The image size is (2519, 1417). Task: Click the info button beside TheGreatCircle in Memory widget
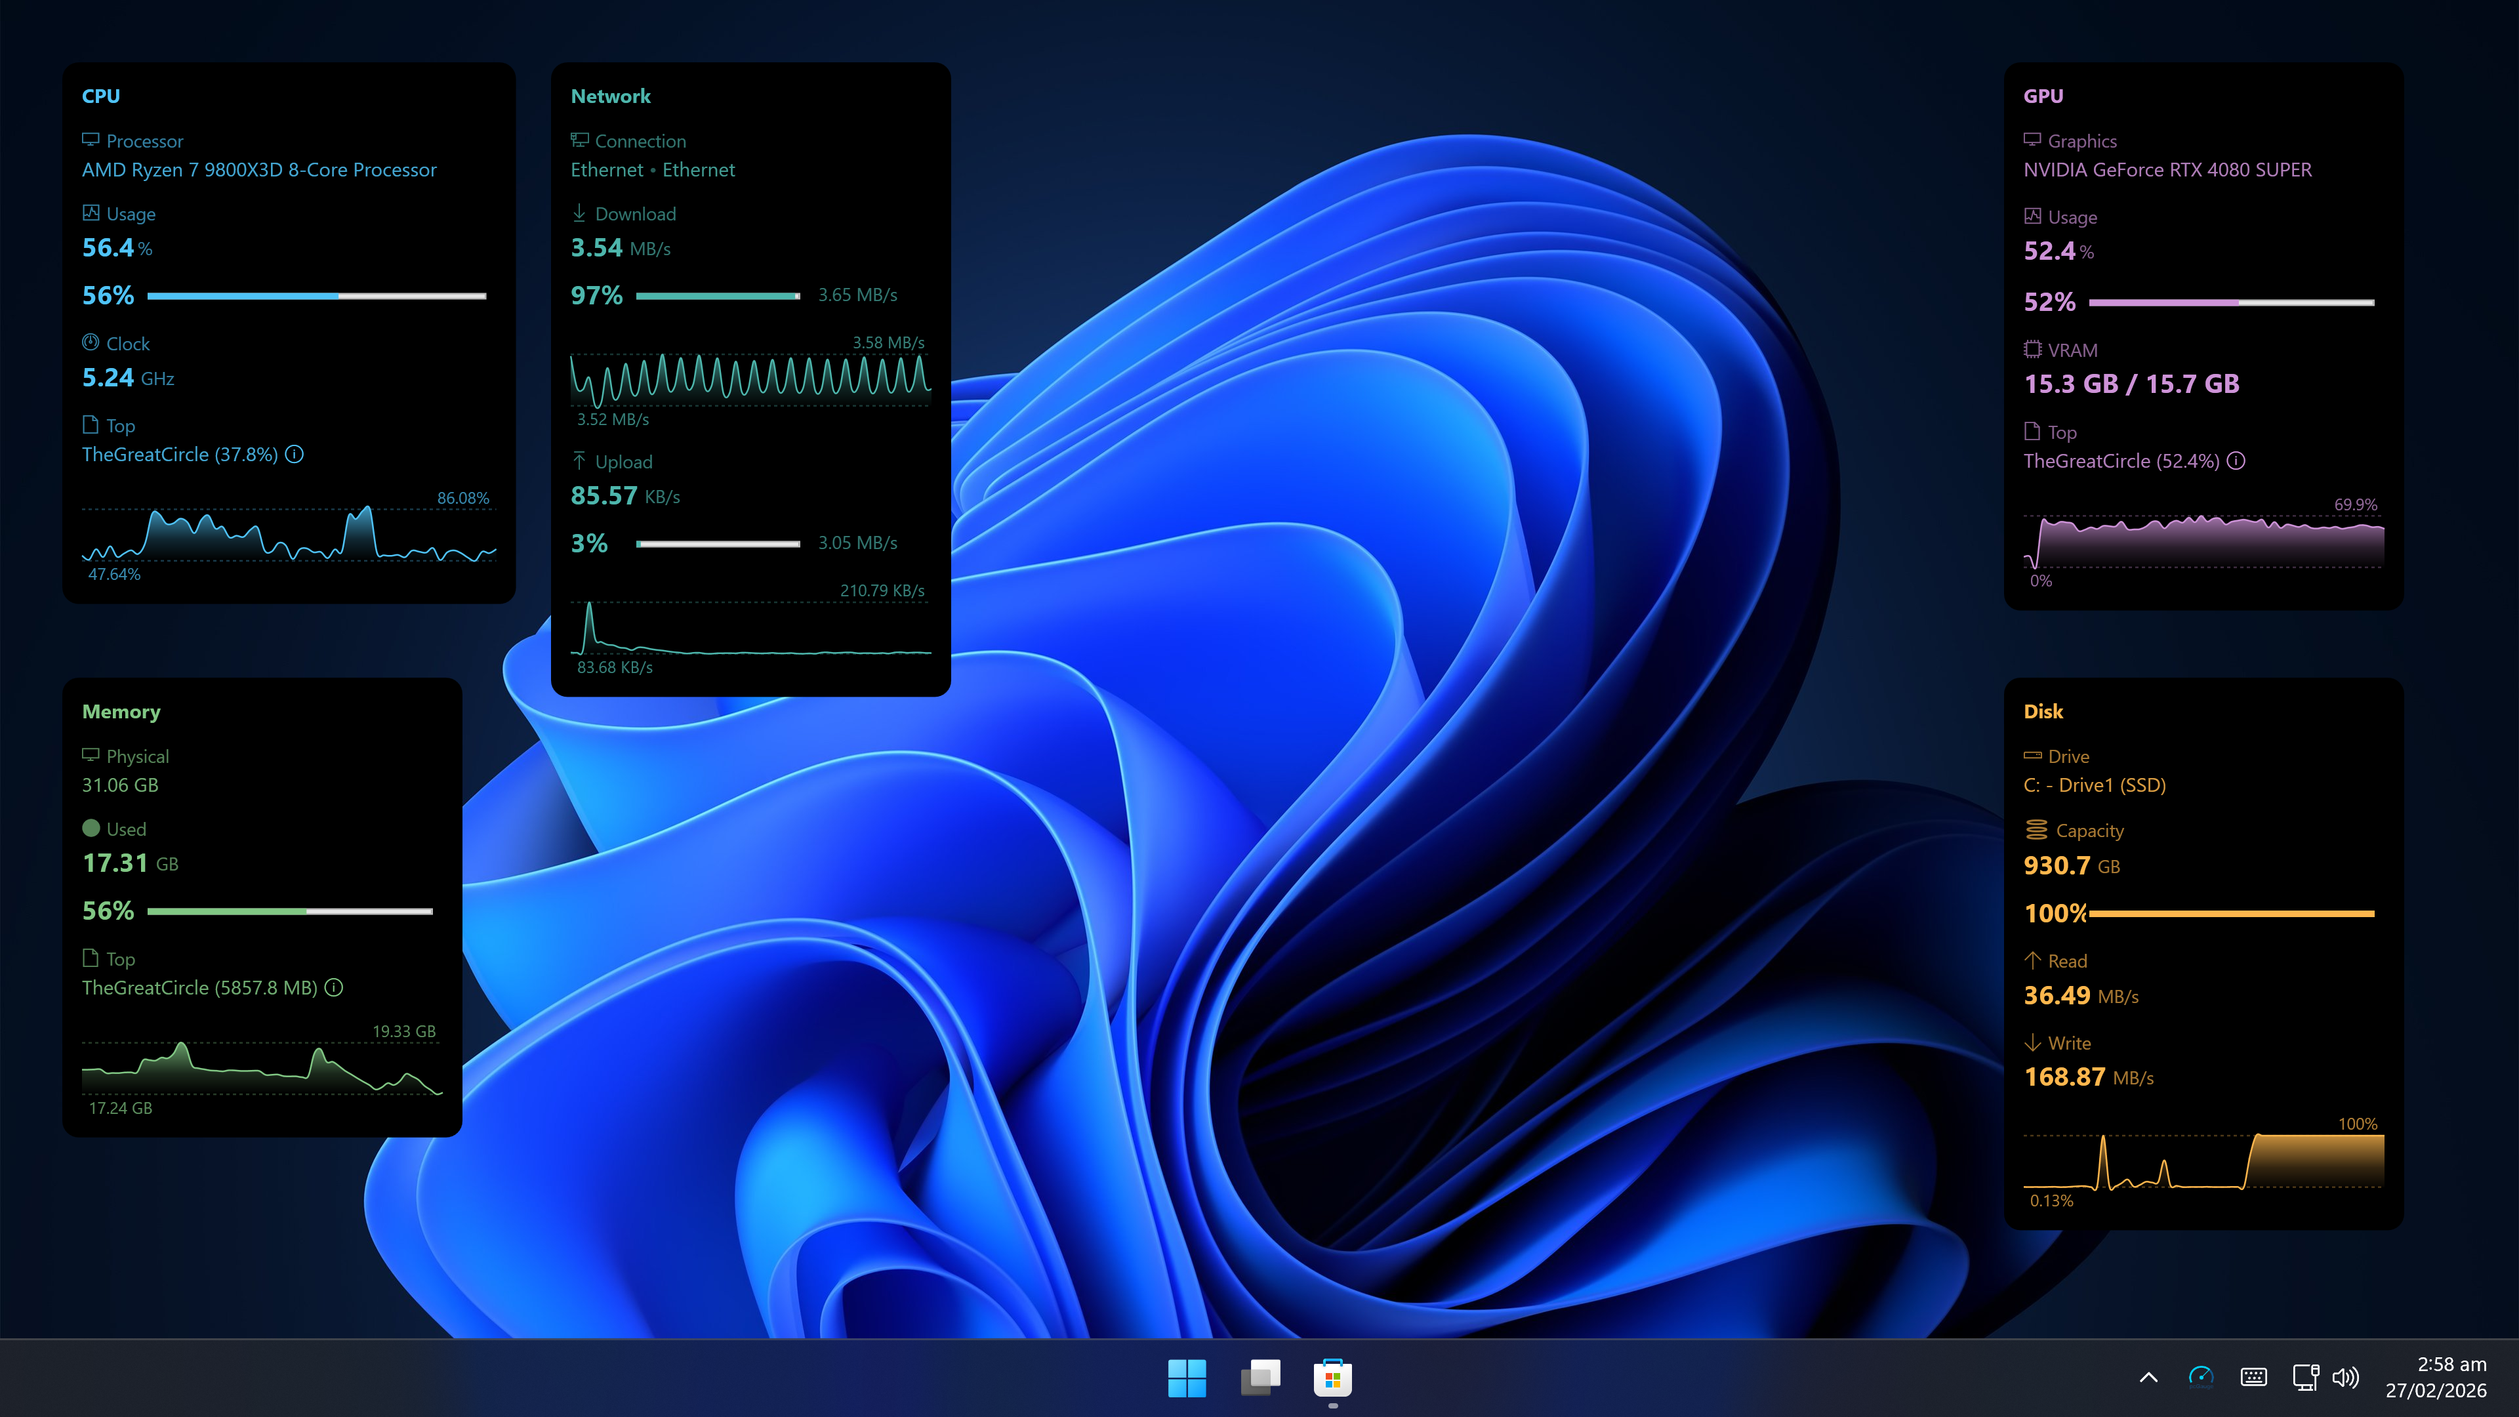pos(333,988)
